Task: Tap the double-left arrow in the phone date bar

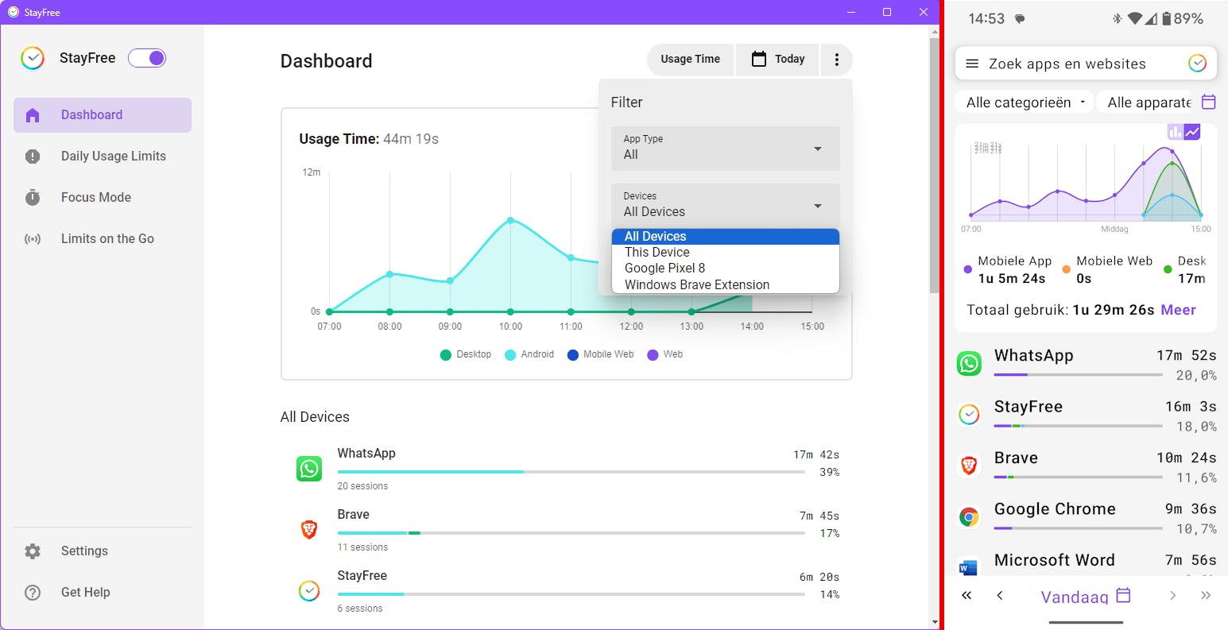Action: (967, 595)
